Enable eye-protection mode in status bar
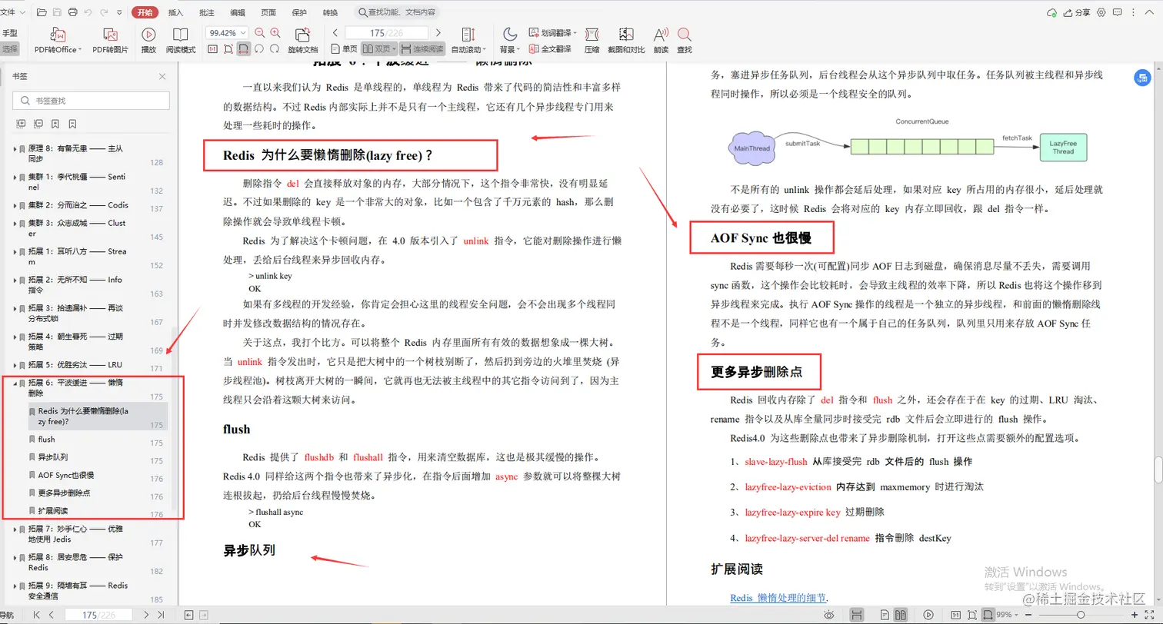Image resolution: width=1163 pixels, height=624 pixels. coord(829,614)
